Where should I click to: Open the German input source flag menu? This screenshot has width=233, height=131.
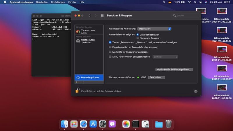[170, 2]
